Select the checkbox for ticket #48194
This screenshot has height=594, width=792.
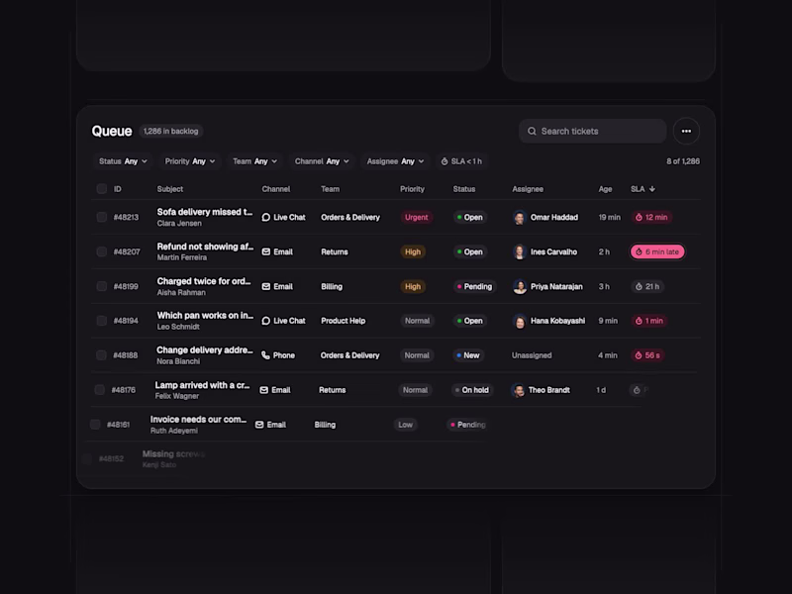click(102, 321)
